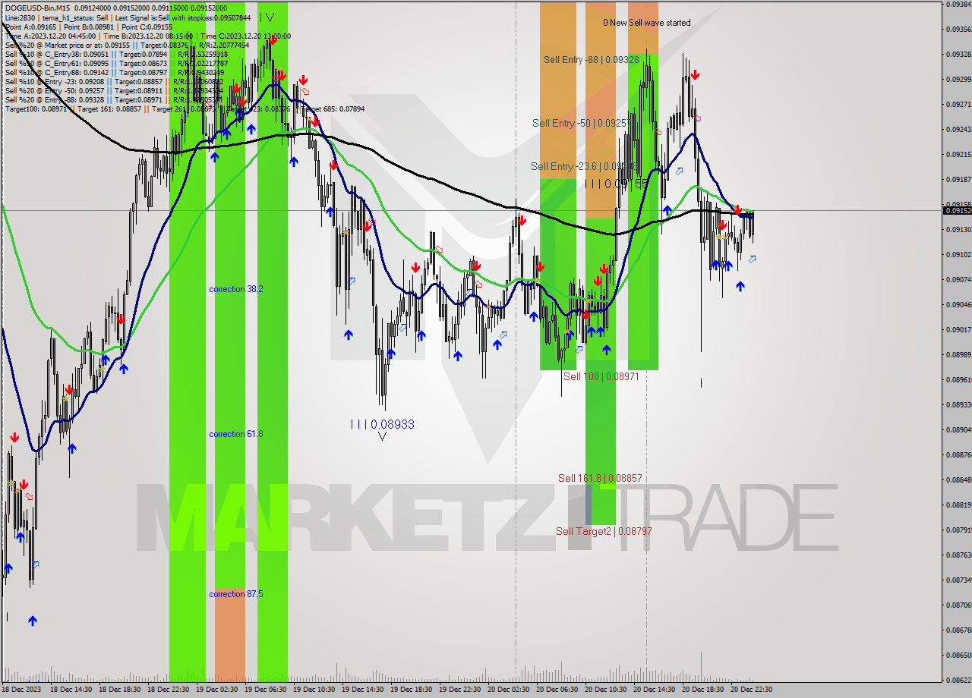
Task: Select the '20 Dec 14:30' time axis label
Action: click(x=655, y=690)
